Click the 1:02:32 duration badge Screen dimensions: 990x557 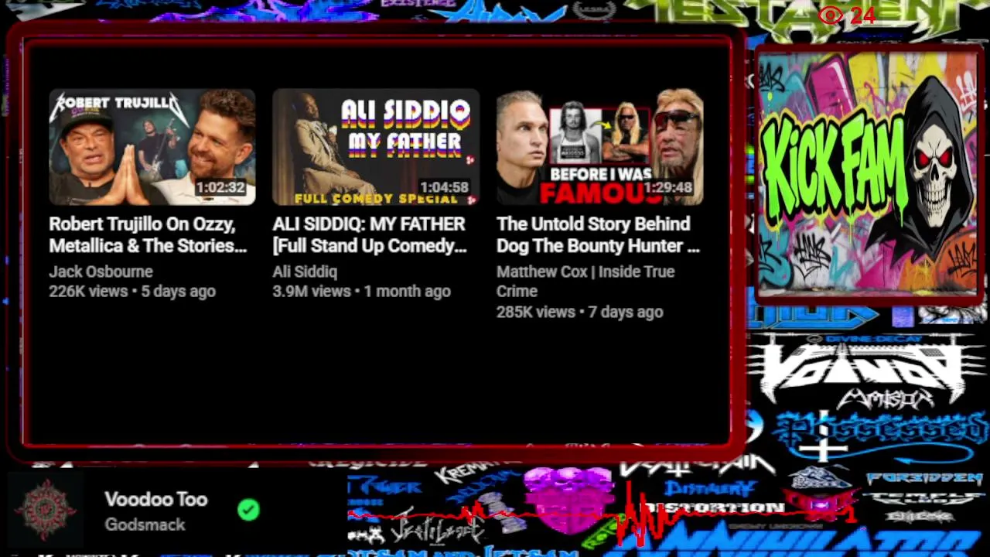point(220,187)
